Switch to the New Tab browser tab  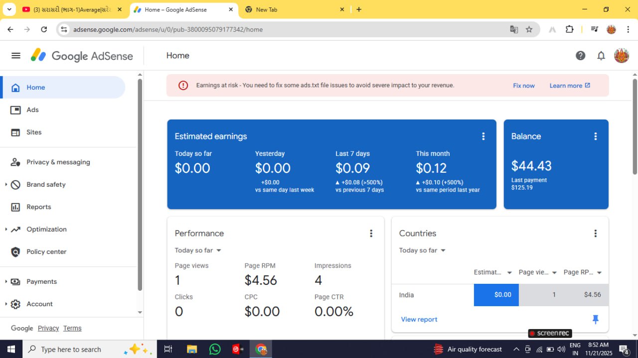(294, 9)
